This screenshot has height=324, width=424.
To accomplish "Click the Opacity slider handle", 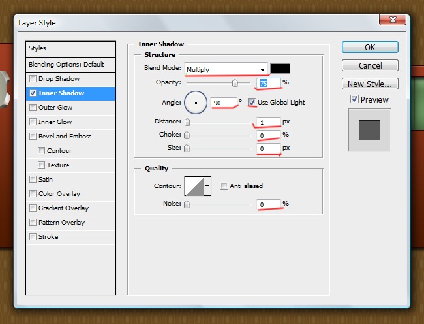I will 235,83.
